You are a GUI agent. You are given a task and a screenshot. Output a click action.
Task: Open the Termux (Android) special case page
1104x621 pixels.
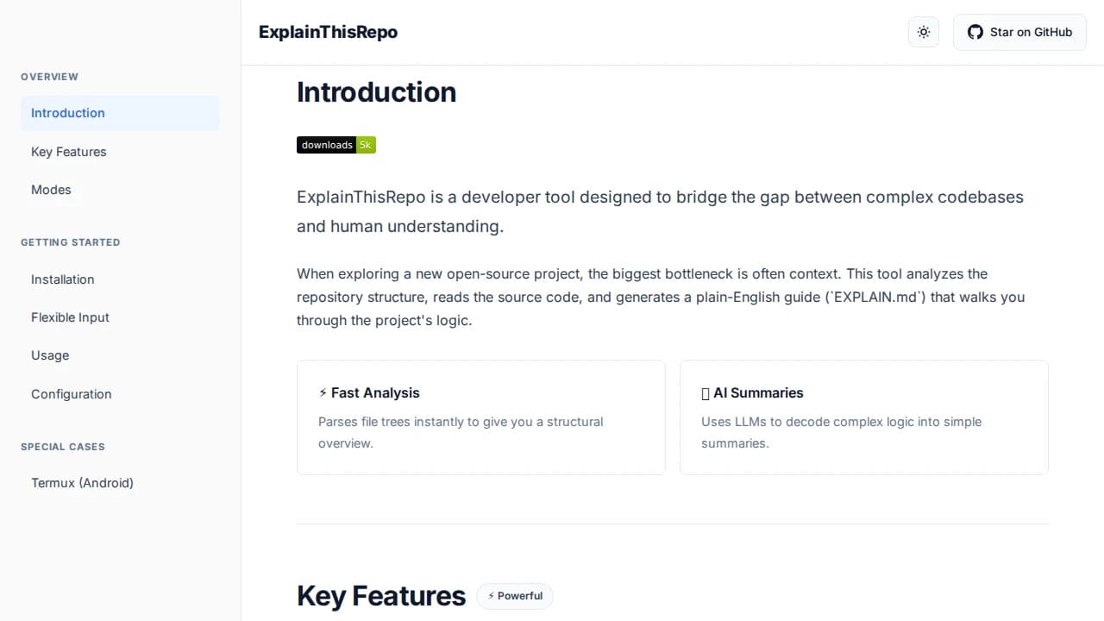pos(82,483)
